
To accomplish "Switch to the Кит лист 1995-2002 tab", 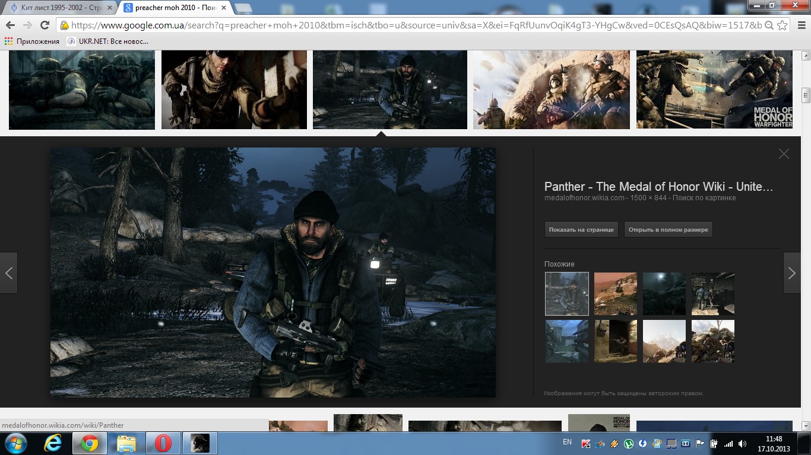I will click(x=59, y=8).
